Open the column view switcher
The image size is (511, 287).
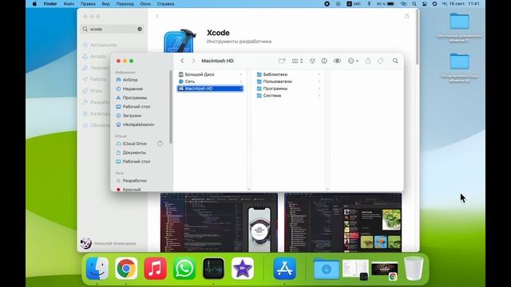coord(297,61)
